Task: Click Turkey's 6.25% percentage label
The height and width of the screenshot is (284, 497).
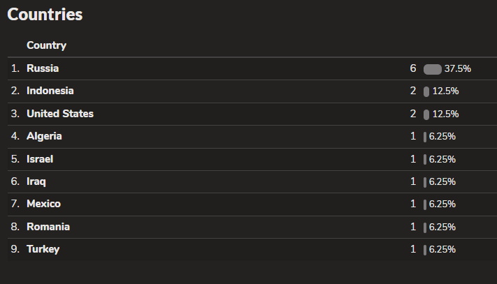Action: [442, 249]
